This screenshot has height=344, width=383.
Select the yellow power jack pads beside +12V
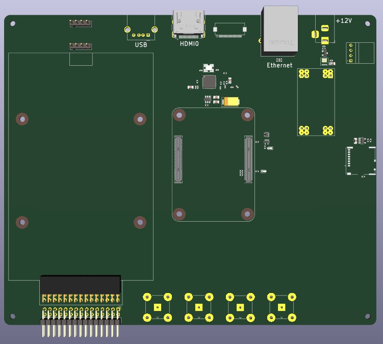[x=321, y=35]
